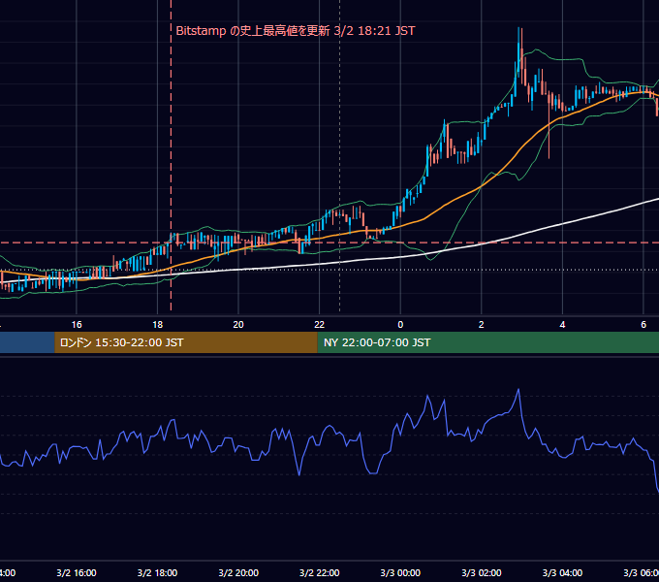Screen dimensions: 659x582
Task: Click the Bitstamp all-time-high annotation text
Action: point(296,31)
